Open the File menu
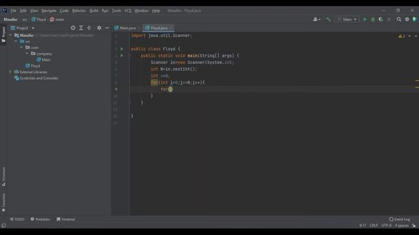Screen dimensions: 419x235 (13, 10)
